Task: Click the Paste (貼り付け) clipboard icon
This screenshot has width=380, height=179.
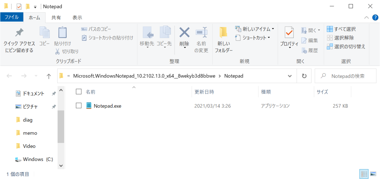Action: 62,33
